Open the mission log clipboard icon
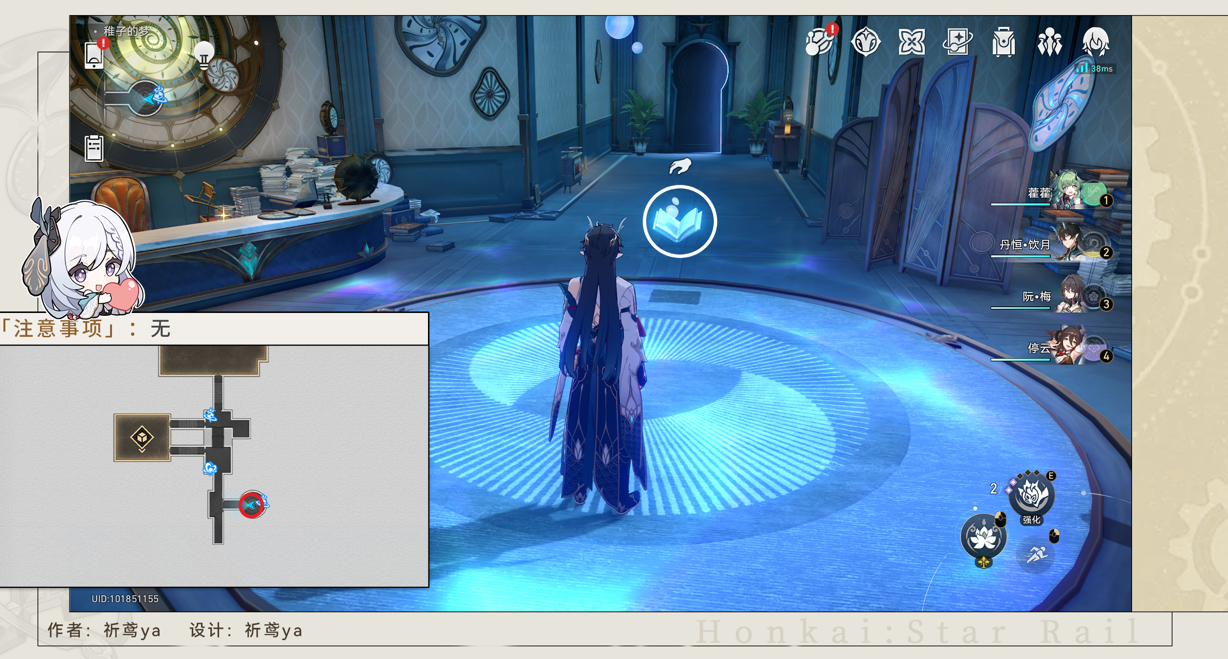 point(94,148)
